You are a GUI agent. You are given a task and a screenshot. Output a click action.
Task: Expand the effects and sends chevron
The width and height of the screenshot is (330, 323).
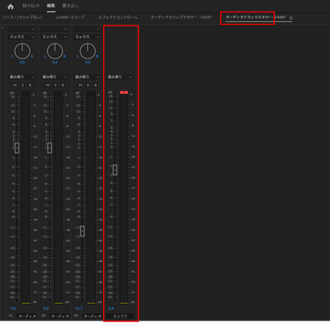2,27
